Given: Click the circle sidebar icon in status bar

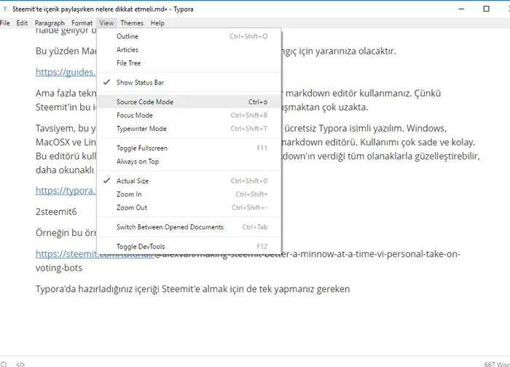Looking at the screenshot, I should (x=4, y=364).
